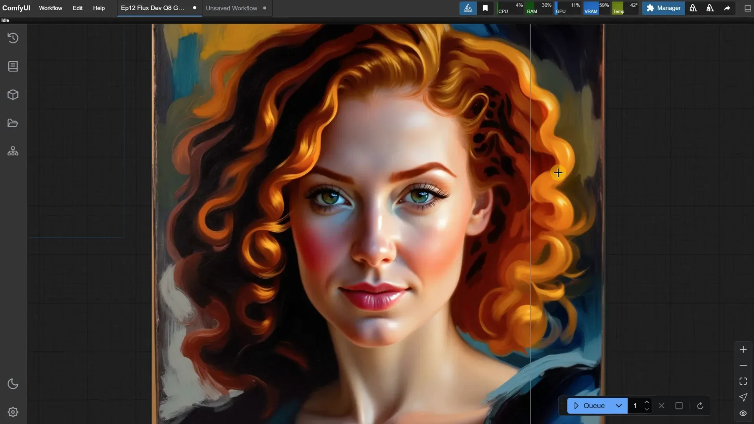Open the node library sidebar icon
754x424 pixels.
(x=13, y=66)
